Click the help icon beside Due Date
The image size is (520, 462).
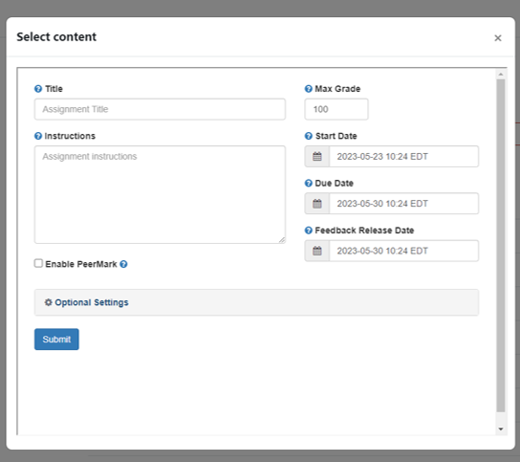pyautogui.click(x=309, y=184)
